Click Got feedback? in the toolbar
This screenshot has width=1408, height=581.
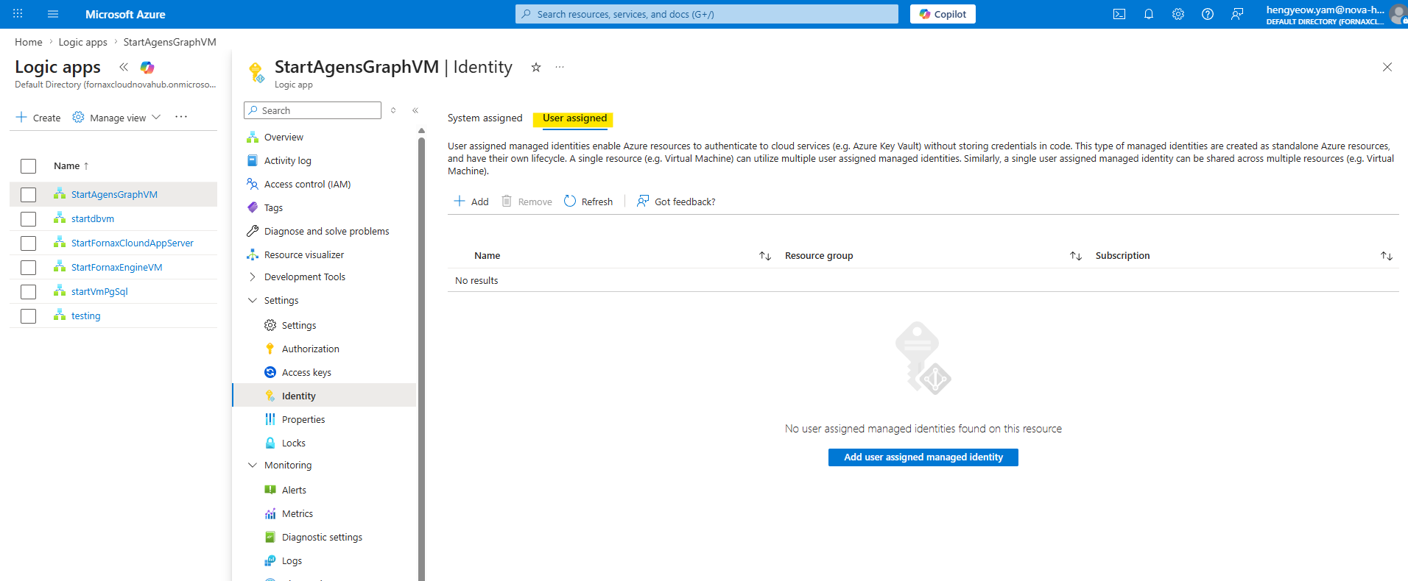click(x=676, y=202)
